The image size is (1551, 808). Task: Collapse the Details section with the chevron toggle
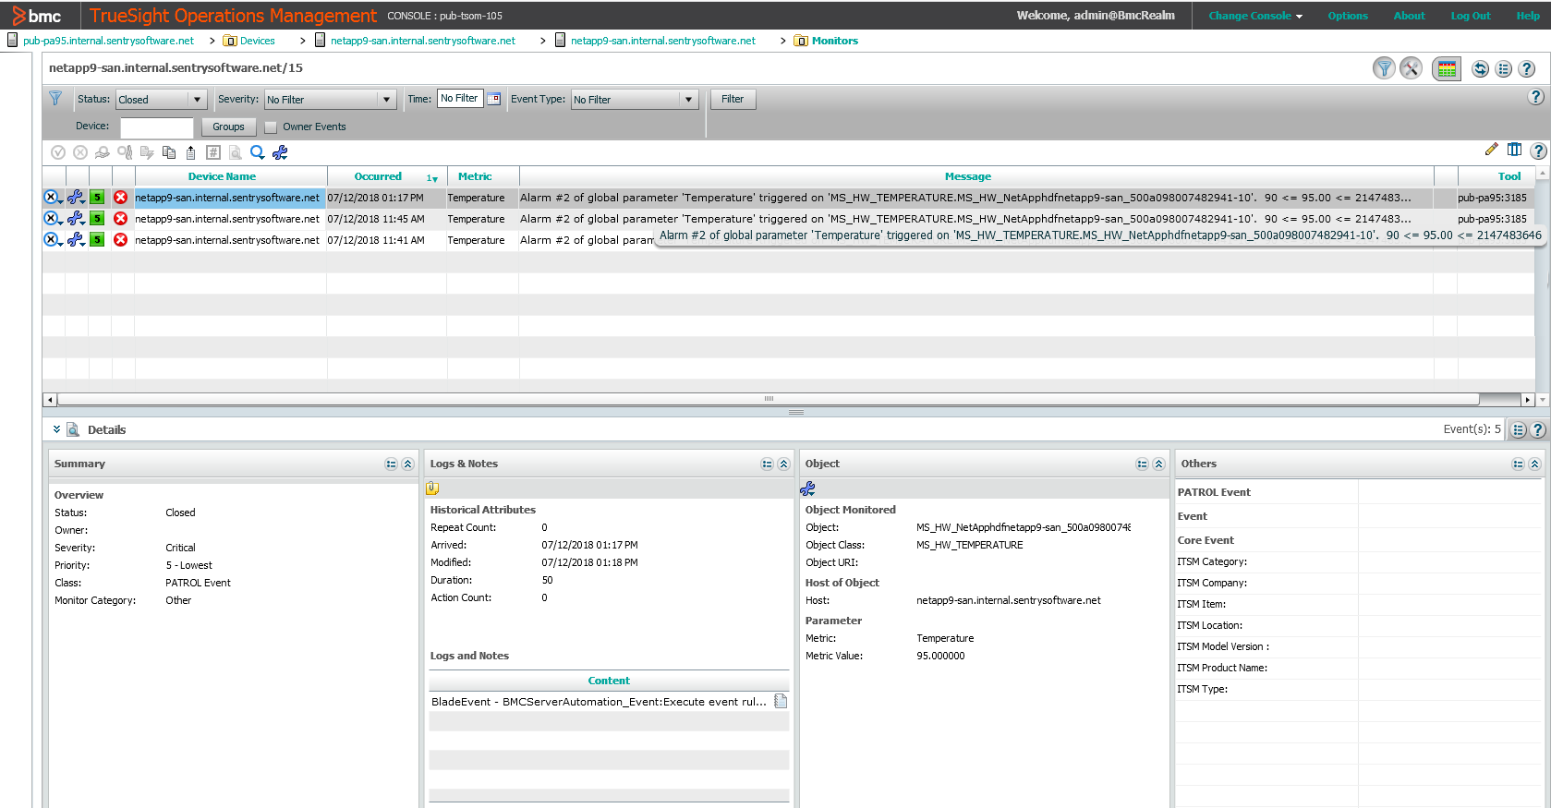click(56, 429)
